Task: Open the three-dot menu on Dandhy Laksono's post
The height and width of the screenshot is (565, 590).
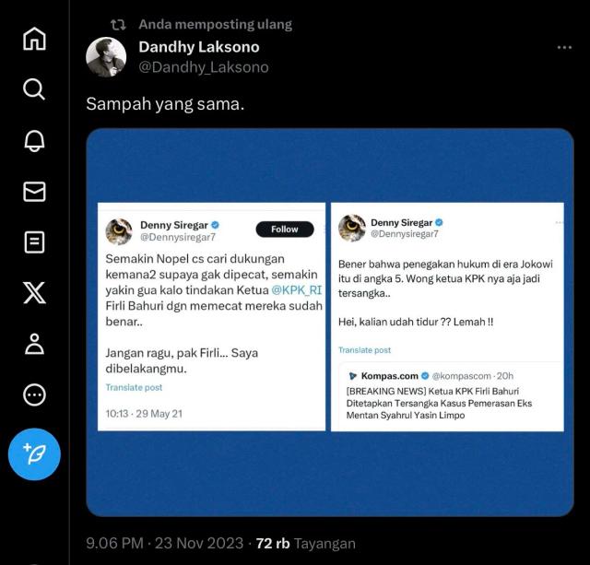Action: click(564, 47)
